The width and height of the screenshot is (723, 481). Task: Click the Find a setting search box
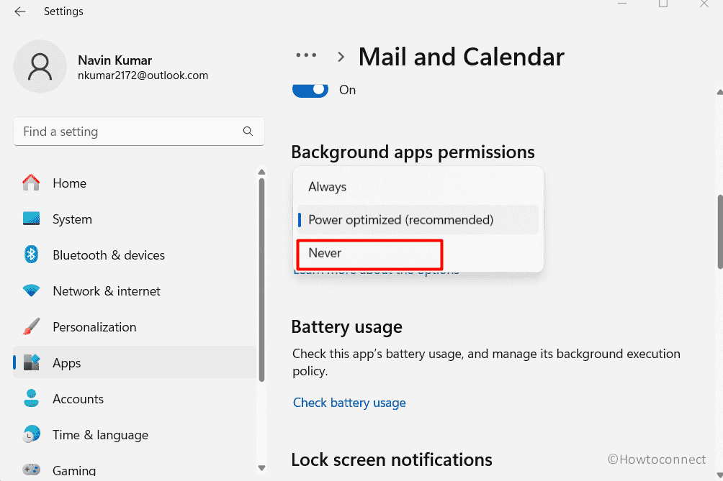(x=139, y=132)
